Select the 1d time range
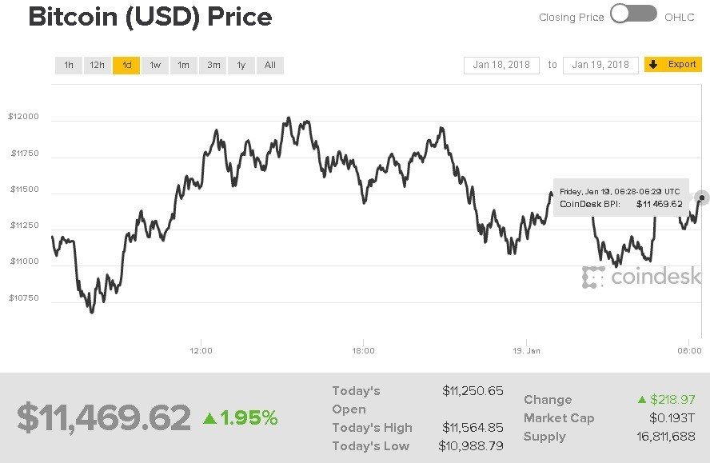 click(x=126, y=65)
